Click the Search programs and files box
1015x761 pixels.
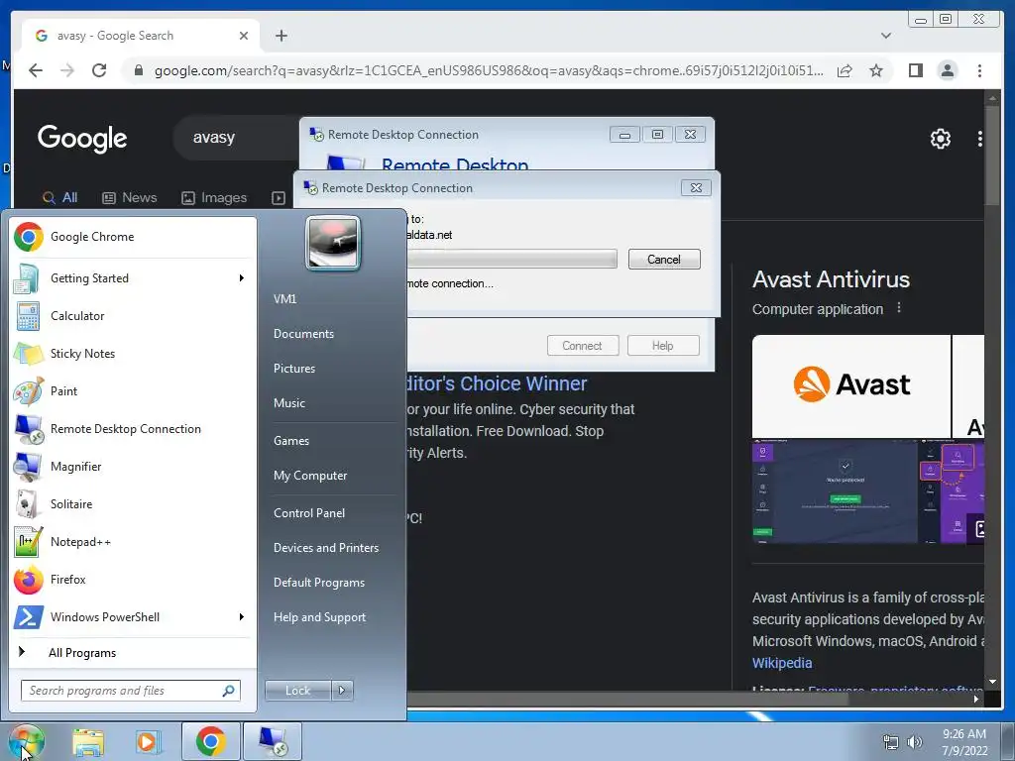pos(130,691)
